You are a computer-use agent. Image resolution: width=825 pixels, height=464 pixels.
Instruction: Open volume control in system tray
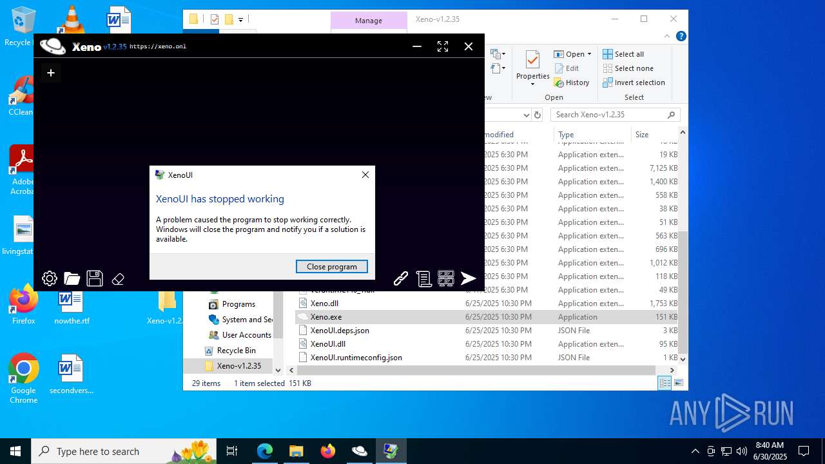pos(742,451)
